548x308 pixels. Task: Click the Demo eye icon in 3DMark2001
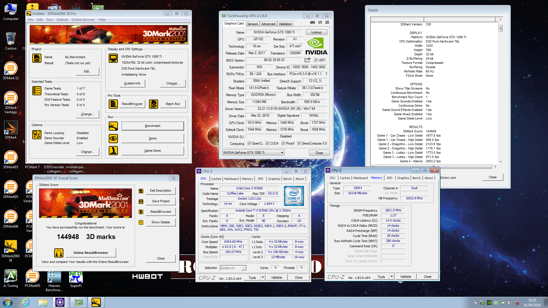(113, 138)
